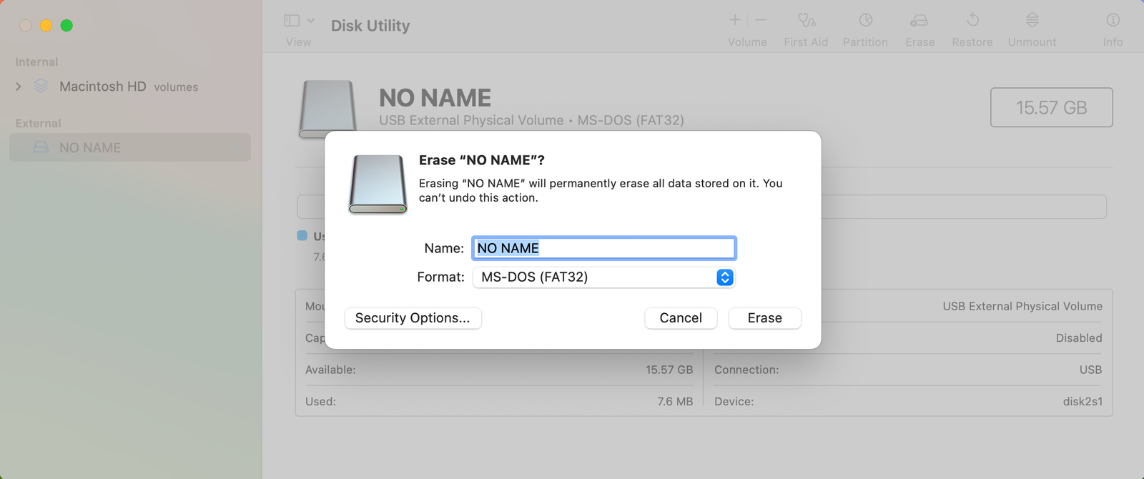This screenshot has width=1144, height=479.
Task: Open the Info toolbar icon
Action: tap(1113, 20)
